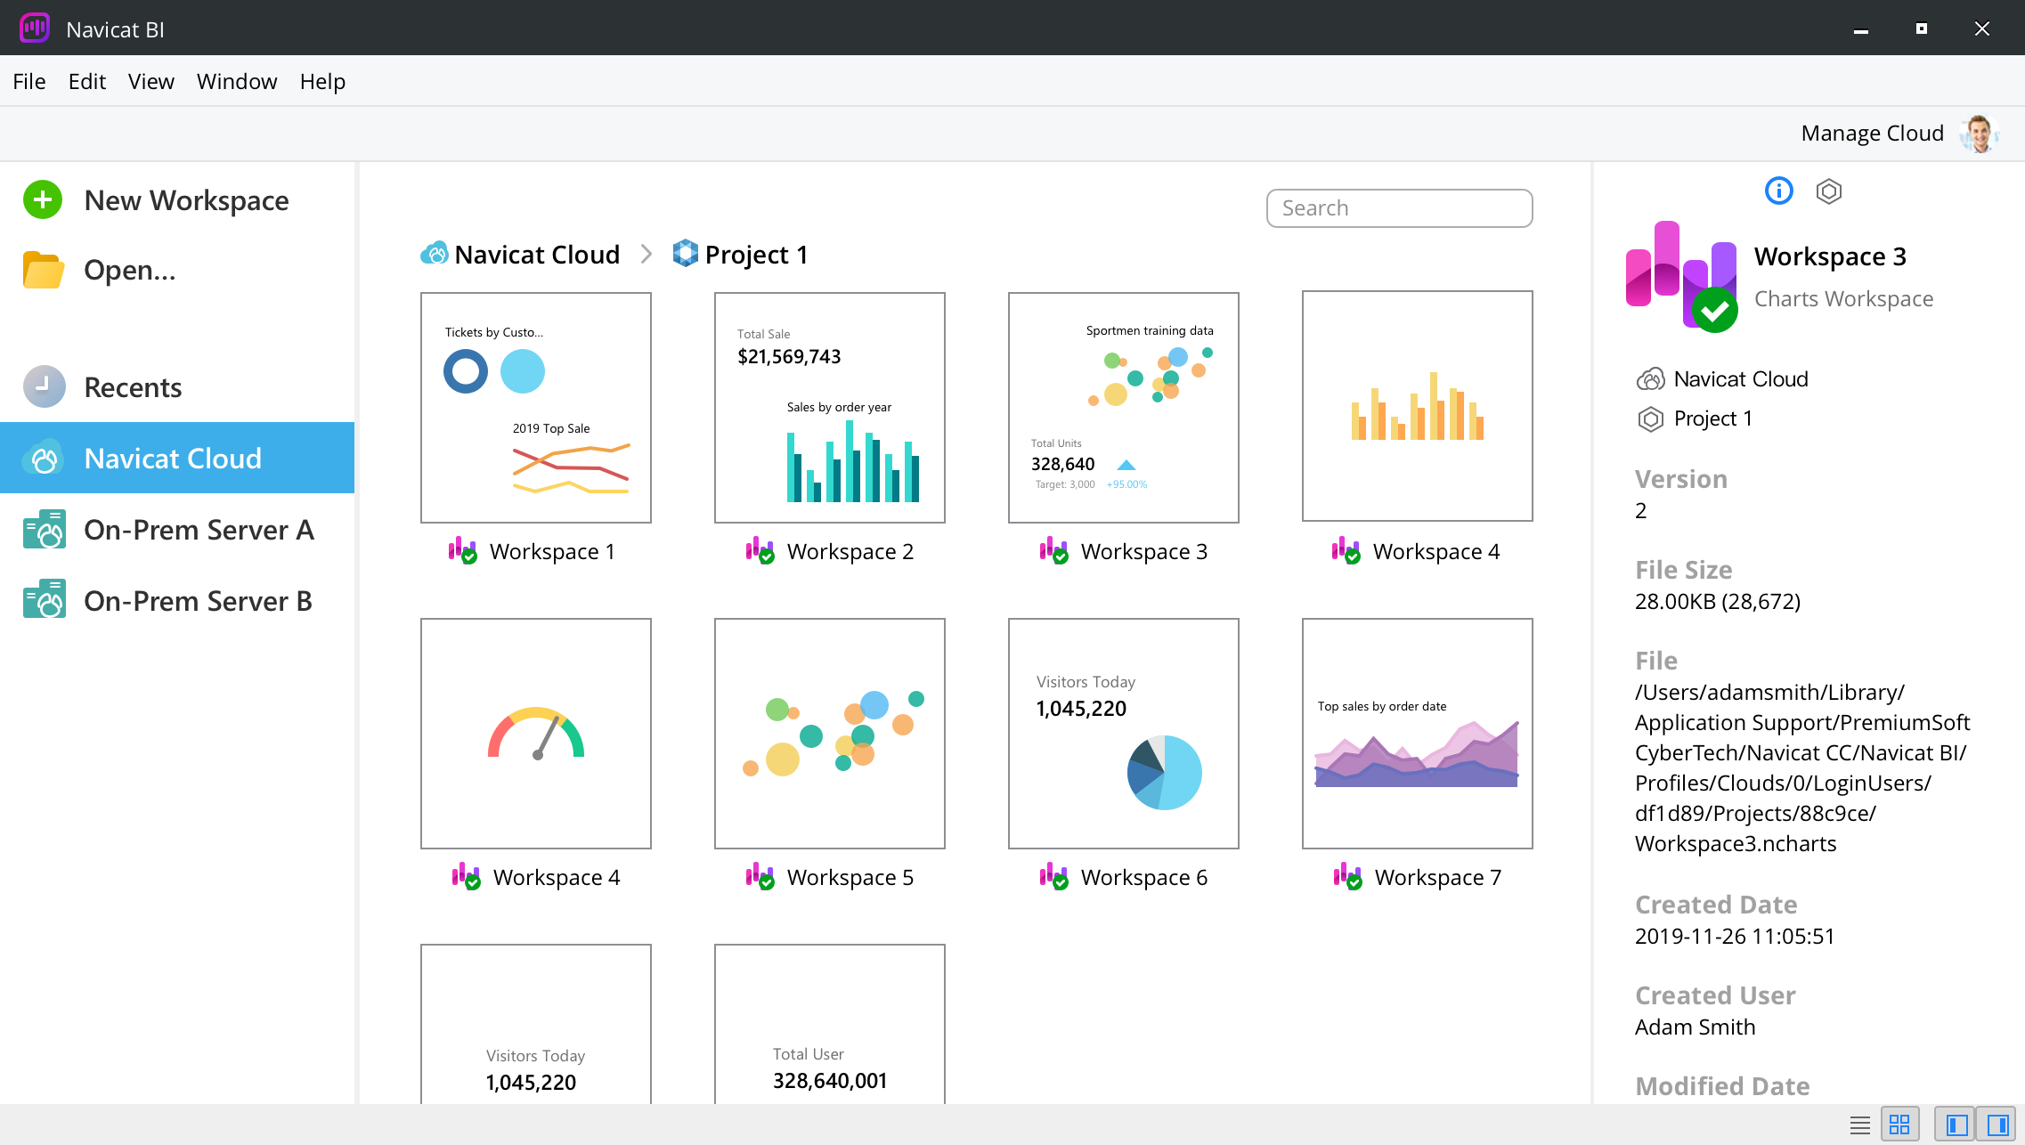This screenshot has height=1145, width=2025.
Task: Click Adam Smith created user value
Action: tap(1695, 1027)
